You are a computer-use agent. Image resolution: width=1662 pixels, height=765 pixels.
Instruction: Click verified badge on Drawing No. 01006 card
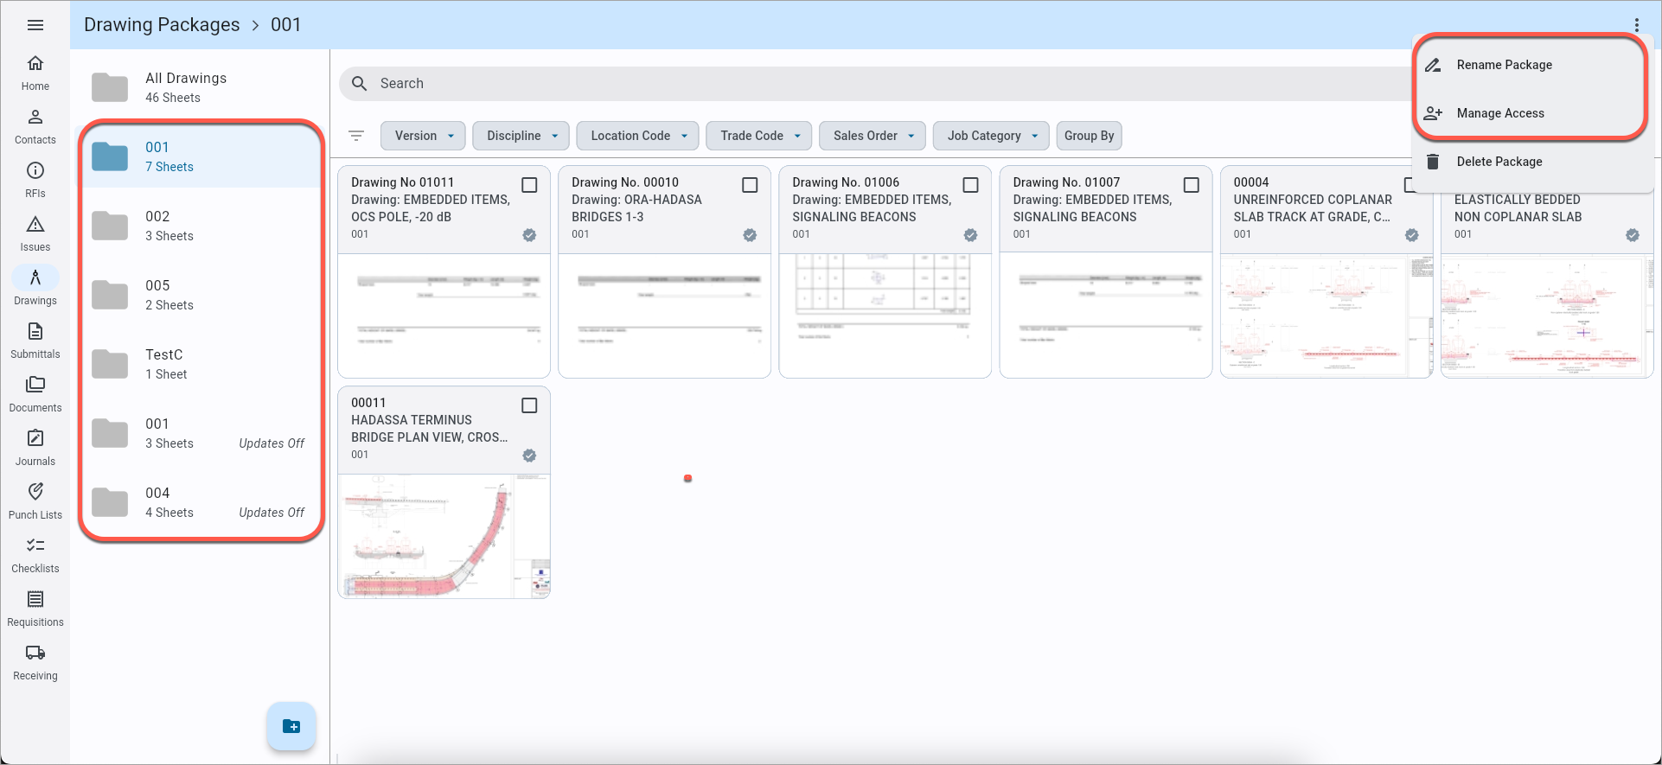point(970,235)
